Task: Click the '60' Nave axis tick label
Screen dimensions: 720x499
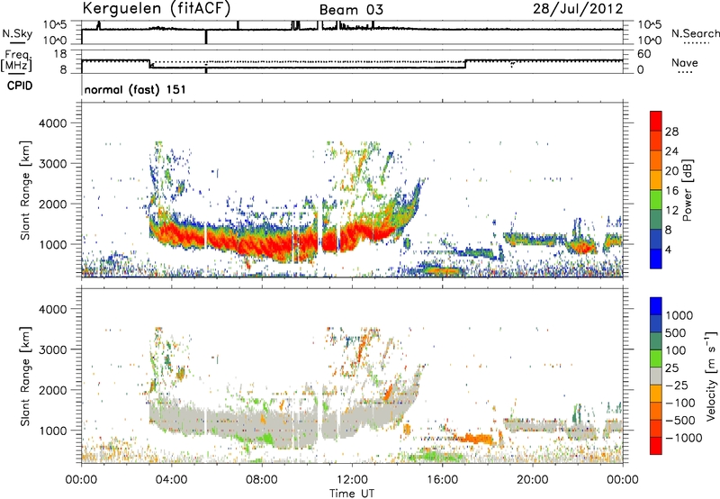Action: [x=644, y=54]
